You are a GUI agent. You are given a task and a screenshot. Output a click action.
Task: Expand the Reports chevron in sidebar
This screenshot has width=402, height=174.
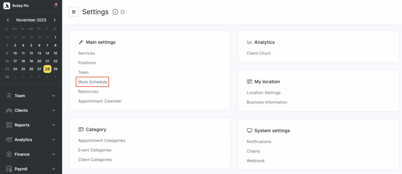(x=54, y=125)
